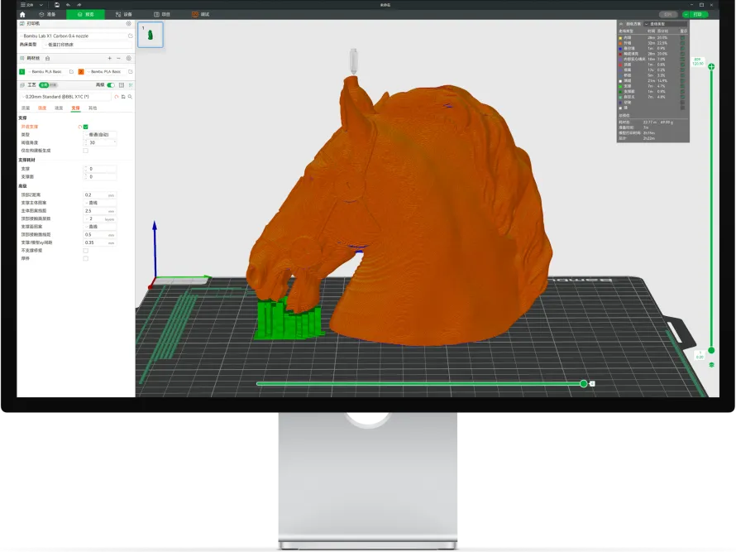This screenshot has height=552, width=736.
Task: Open the line type color scheme dropdown
Action: (x=666, y=24)
